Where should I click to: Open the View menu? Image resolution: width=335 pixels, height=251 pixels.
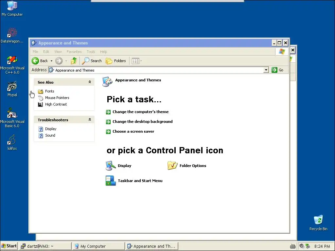coord(58,52)
